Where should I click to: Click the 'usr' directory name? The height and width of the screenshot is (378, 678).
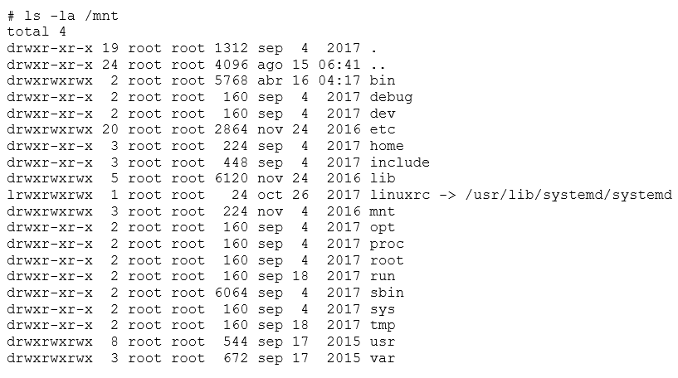tap(383, 342)
